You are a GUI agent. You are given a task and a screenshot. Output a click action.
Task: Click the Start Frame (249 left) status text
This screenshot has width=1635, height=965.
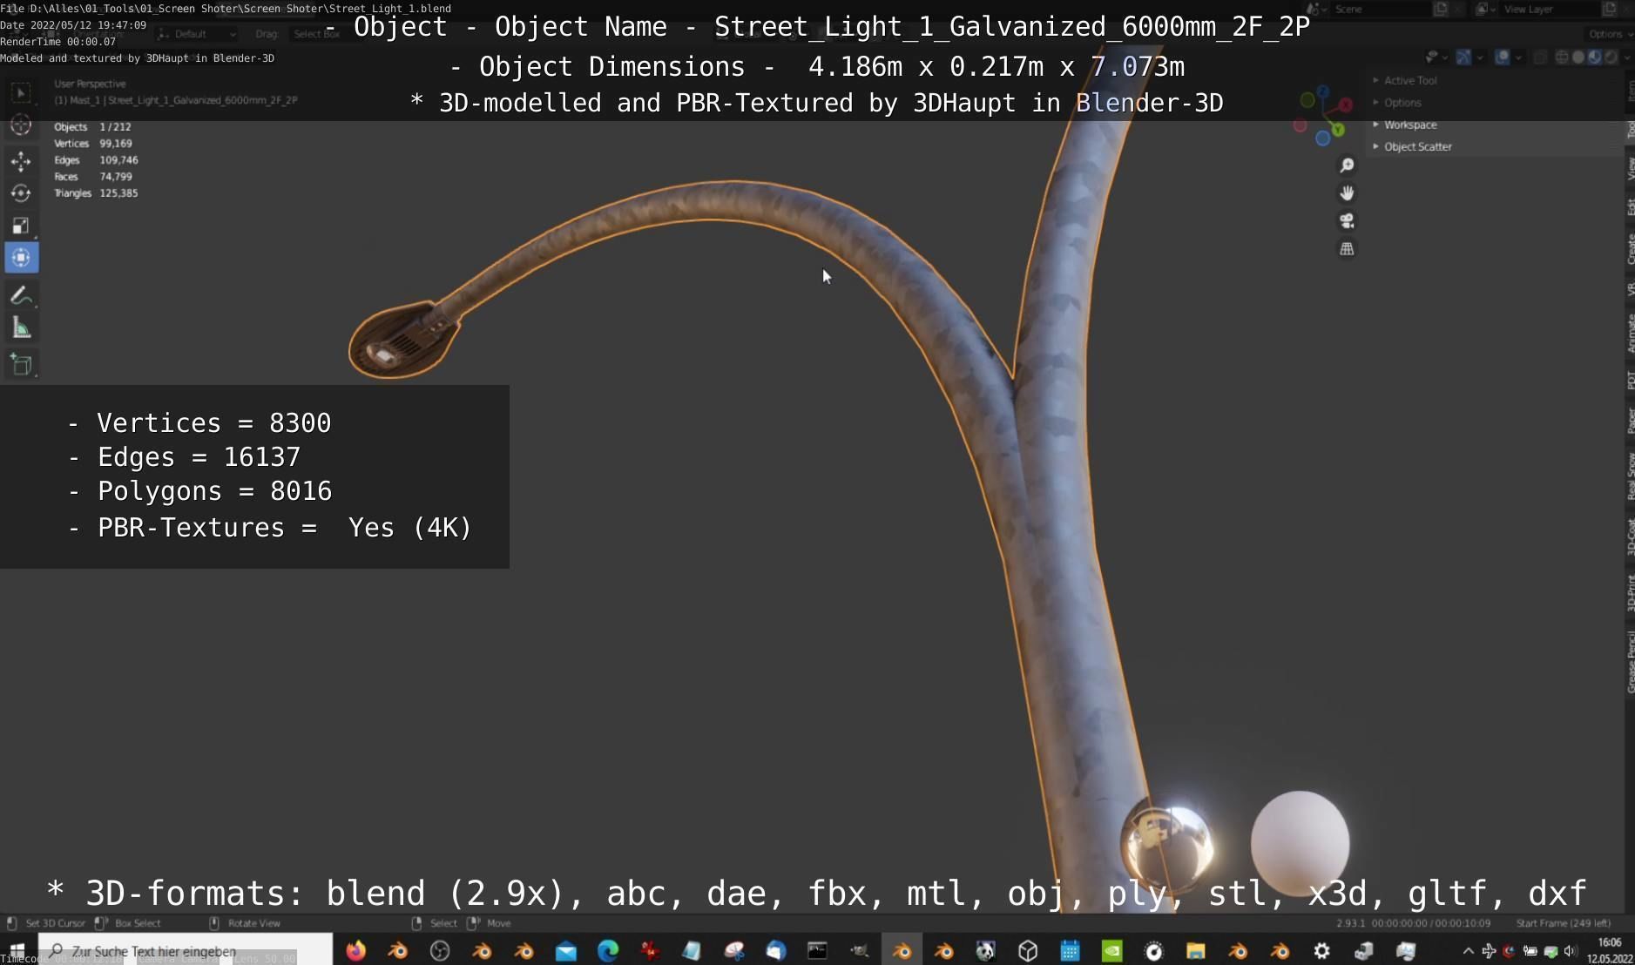[1564, 923]
